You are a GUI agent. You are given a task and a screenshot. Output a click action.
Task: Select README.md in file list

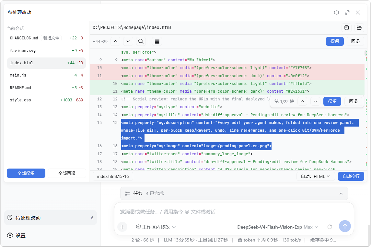[46, 88]
